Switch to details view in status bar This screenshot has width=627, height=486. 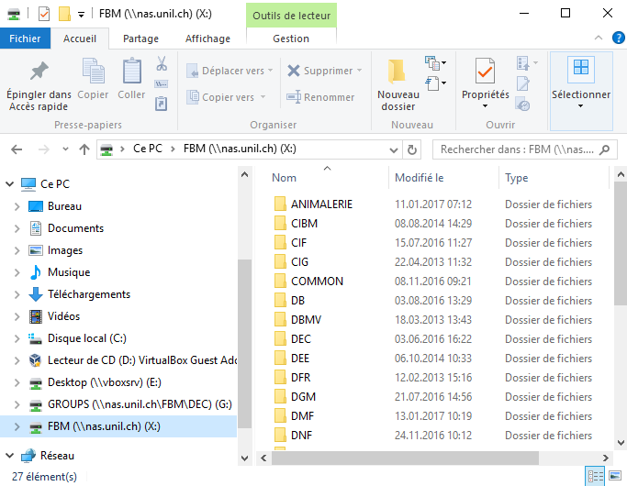pyautogui.click(x=595, y=476)
